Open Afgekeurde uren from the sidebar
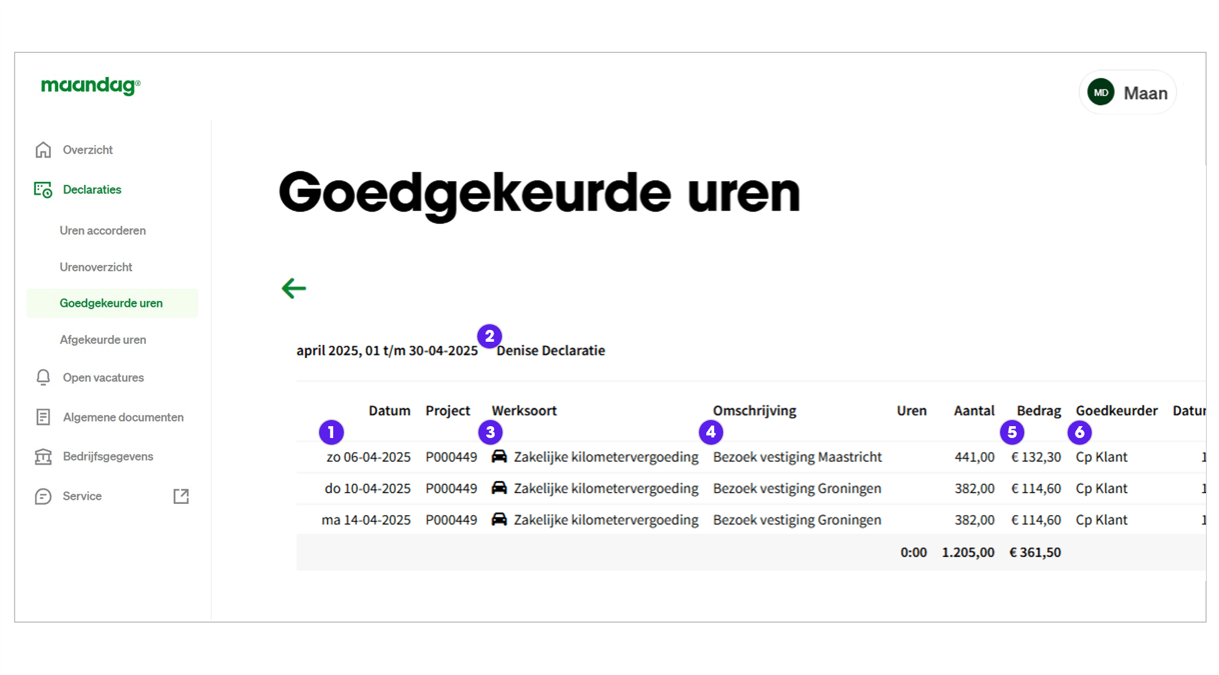The height and width of the screenshot is (675, 1219). 103,339
